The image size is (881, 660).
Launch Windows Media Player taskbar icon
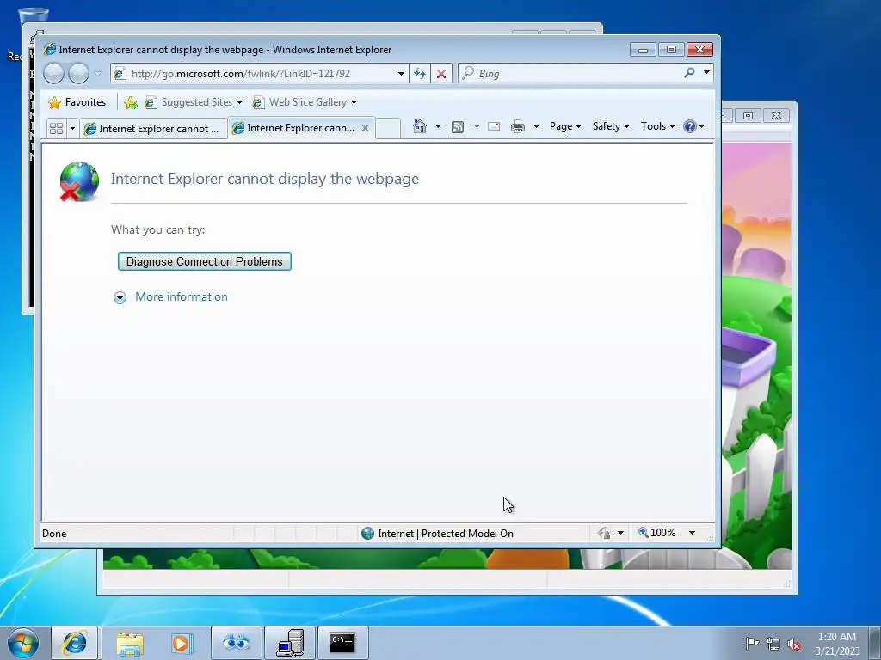coord(182,643)
